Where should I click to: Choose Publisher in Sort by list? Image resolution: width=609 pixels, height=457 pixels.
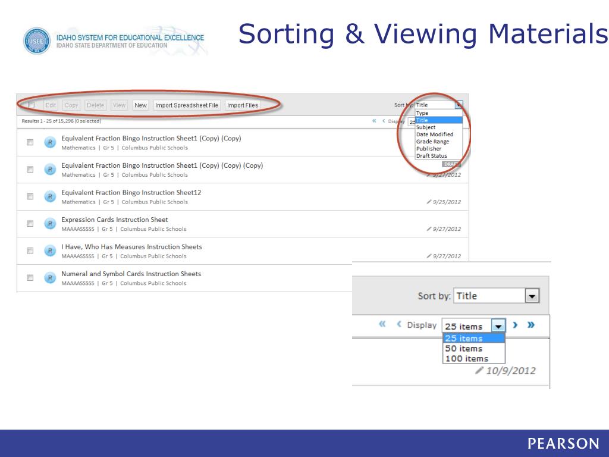pyautogui.click(x=438, y=148)
